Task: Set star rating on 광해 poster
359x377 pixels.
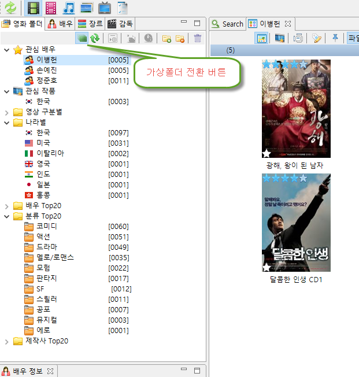Action: coord(285,64)
